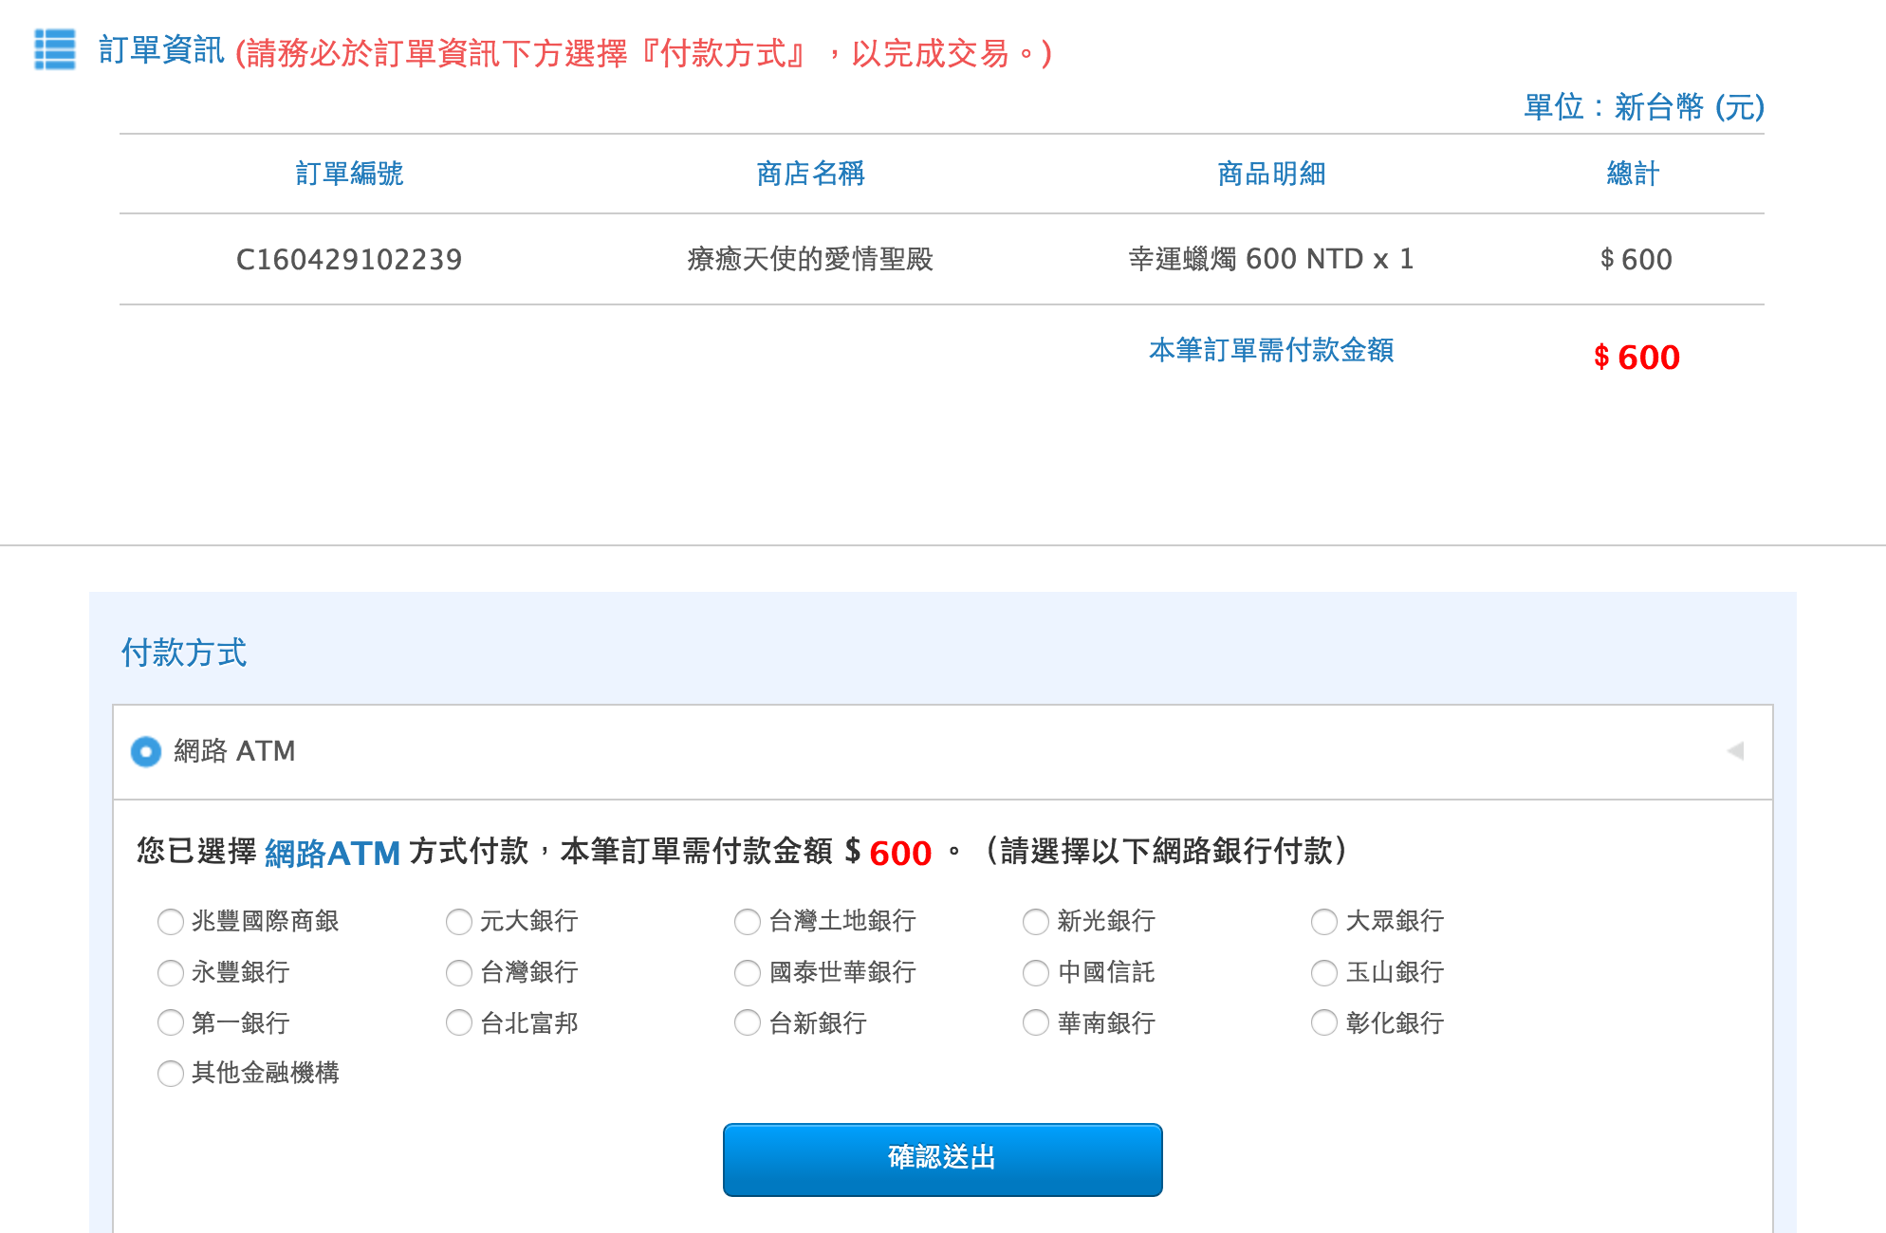Click the 付款方式 section heading

pos(184,653)
